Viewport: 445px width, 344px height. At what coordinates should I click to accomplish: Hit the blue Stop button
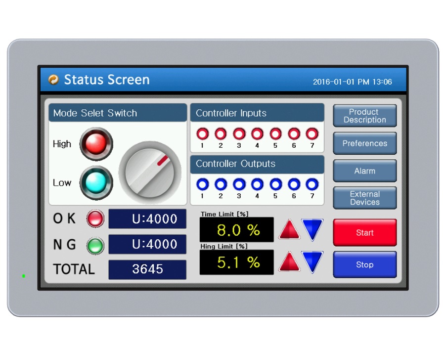pos(365,264)
